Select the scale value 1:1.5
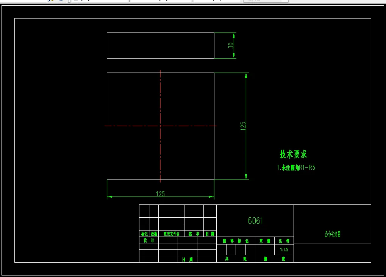This screenshot has width=386, height=277. click(x=284, y=250)
